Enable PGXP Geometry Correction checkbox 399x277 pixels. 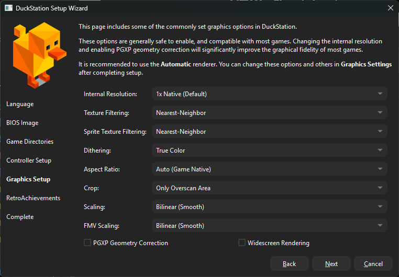(x=87, y=243)
